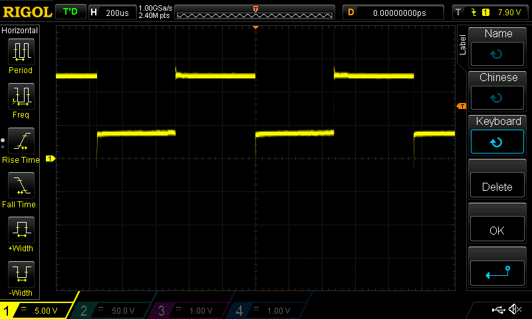Screen dimensions: 532x319
Task: Click the orange trigger position marker at top
Action: pyautogui.click(x=256, y=27)
